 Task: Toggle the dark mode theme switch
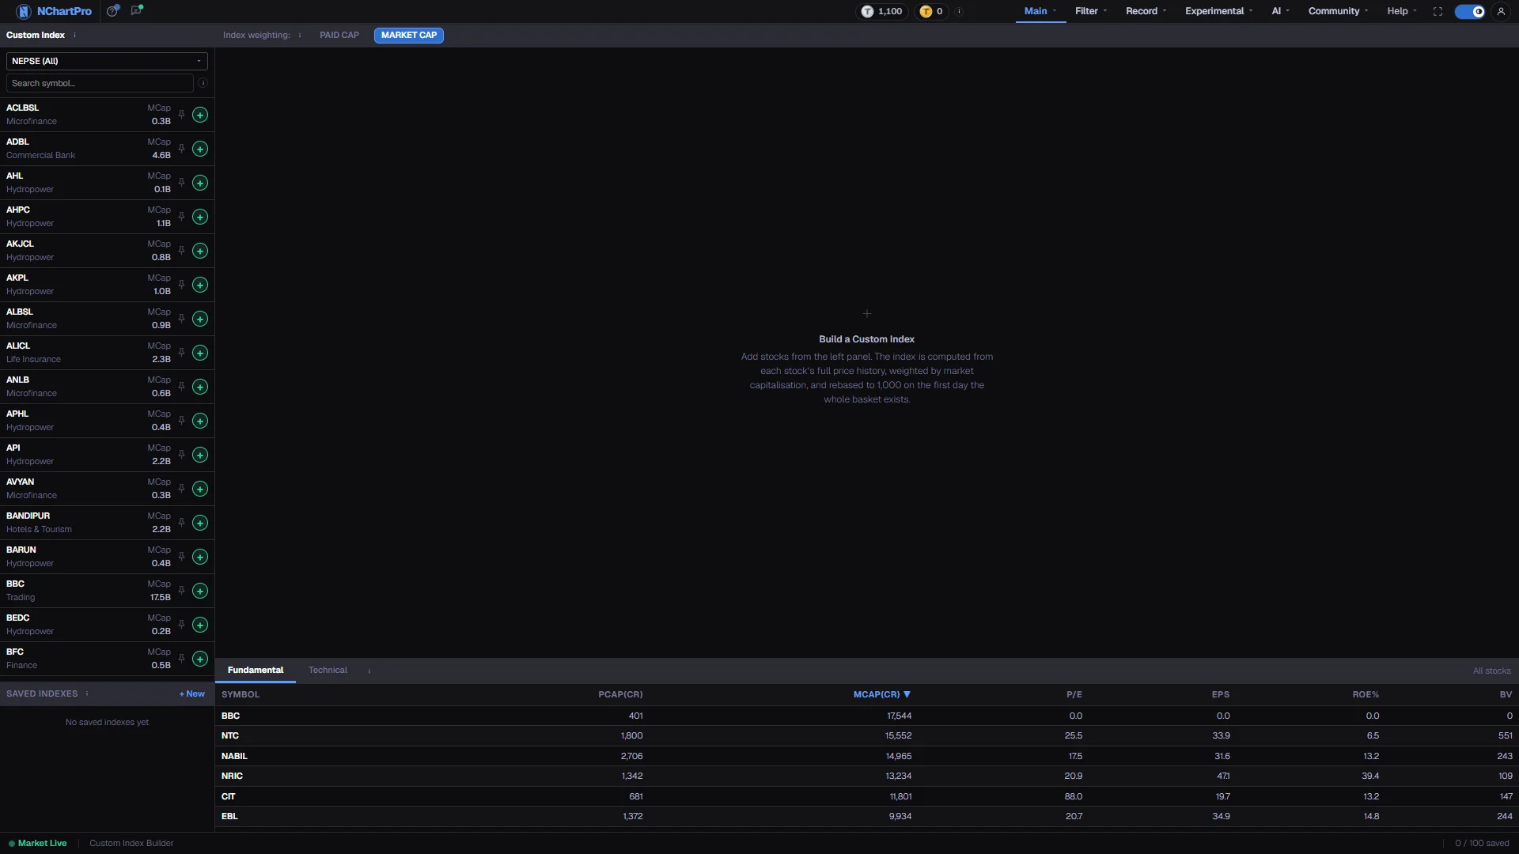[1470, 11]
